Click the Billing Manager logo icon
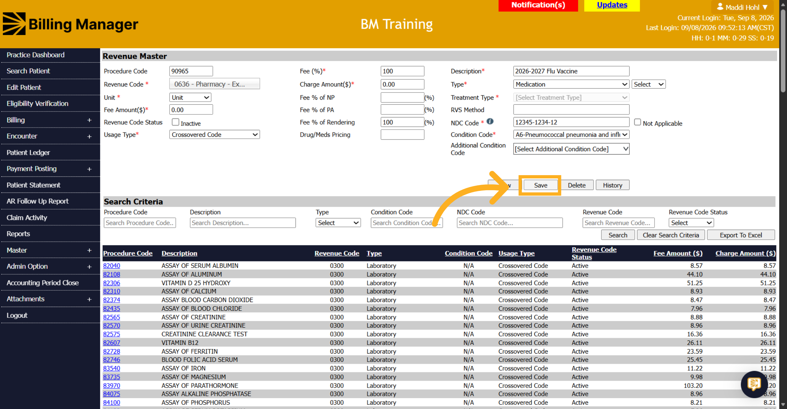The height and width of the screenshot is (409, 787). click(x=14, y=24)
